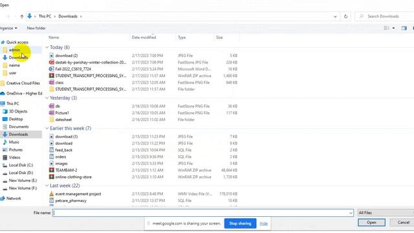
Task: Click the up one level arrow
Action: tap(21, 16)
